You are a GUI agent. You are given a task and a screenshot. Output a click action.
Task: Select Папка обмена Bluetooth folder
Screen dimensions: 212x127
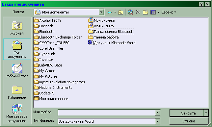point(111,32)
